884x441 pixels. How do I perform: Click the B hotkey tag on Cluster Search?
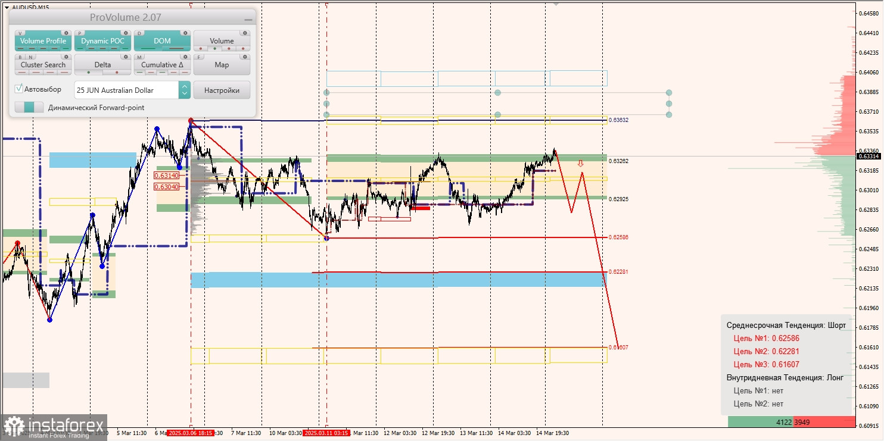point(20,57)
